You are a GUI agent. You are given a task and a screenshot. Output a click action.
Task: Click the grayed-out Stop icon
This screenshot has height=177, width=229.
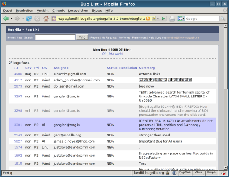click(x=37, y=19)
